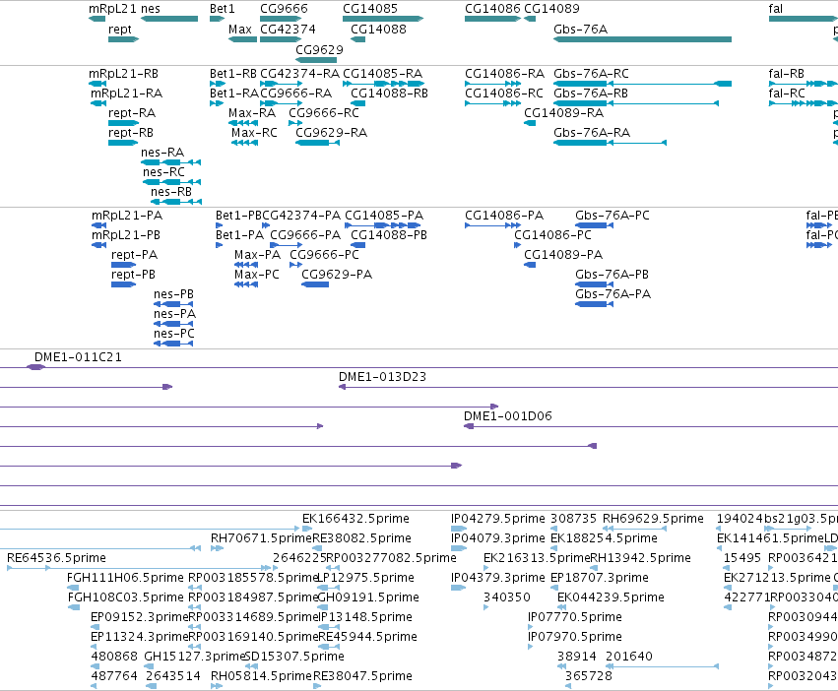Click protein rept-PB label
This screenshot has width=838, height=691.
tap(133, 275)
